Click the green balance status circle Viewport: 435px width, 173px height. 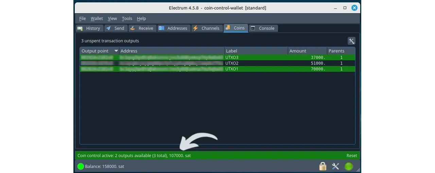[x=81, y=166]
